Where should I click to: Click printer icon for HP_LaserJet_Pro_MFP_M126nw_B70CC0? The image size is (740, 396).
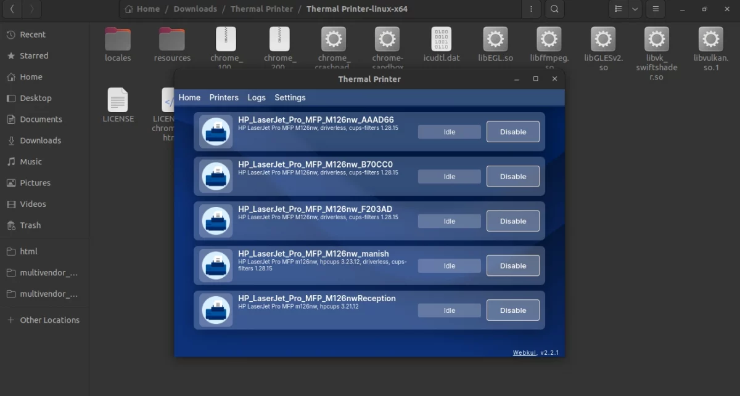216,176
